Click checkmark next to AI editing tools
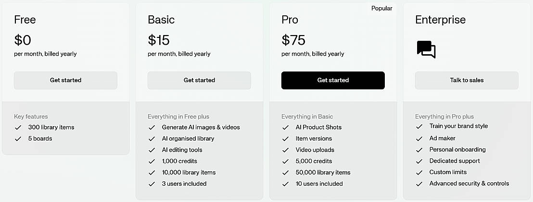 [x=152, y=150]
